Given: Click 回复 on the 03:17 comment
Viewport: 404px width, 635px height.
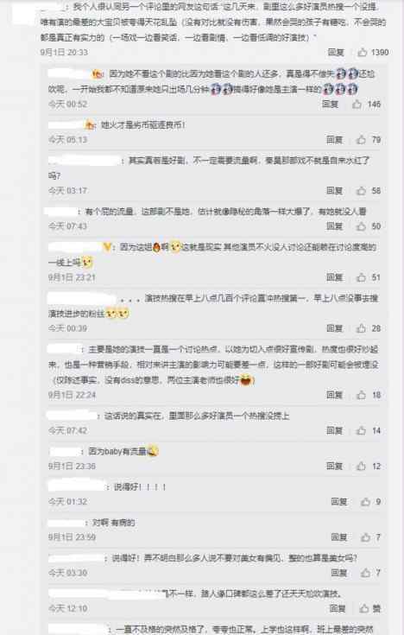Looking at the screenshot, I should (335, 191).
